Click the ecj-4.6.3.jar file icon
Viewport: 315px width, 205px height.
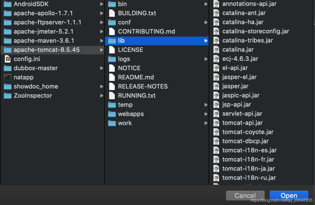[216, 59]
